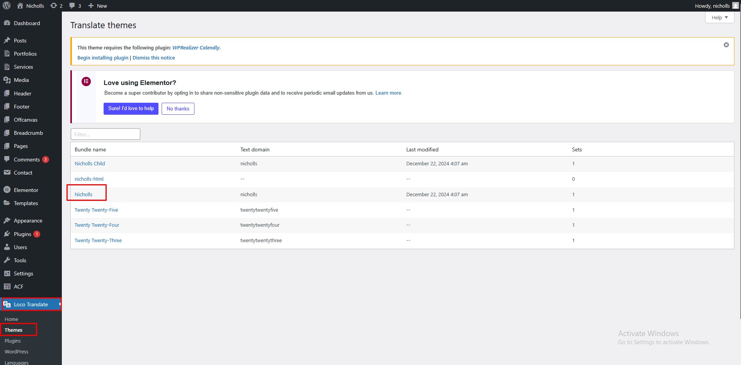Open the comments bubble icon showing 3
This screenshot has width=741, height=365.
click(x=72, y=6)
